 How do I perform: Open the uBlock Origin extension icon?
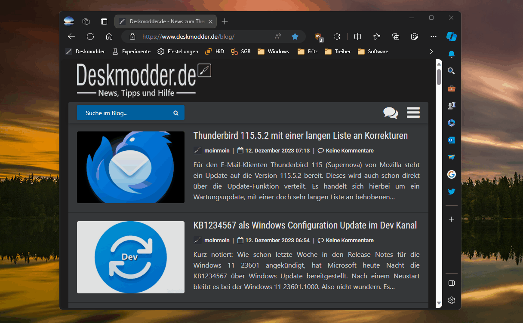coord(318,37)
